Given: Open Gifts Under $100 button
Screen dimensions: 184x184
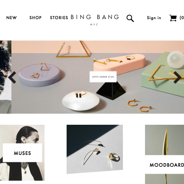Looking at the screenshot, I should click(103, 77).
